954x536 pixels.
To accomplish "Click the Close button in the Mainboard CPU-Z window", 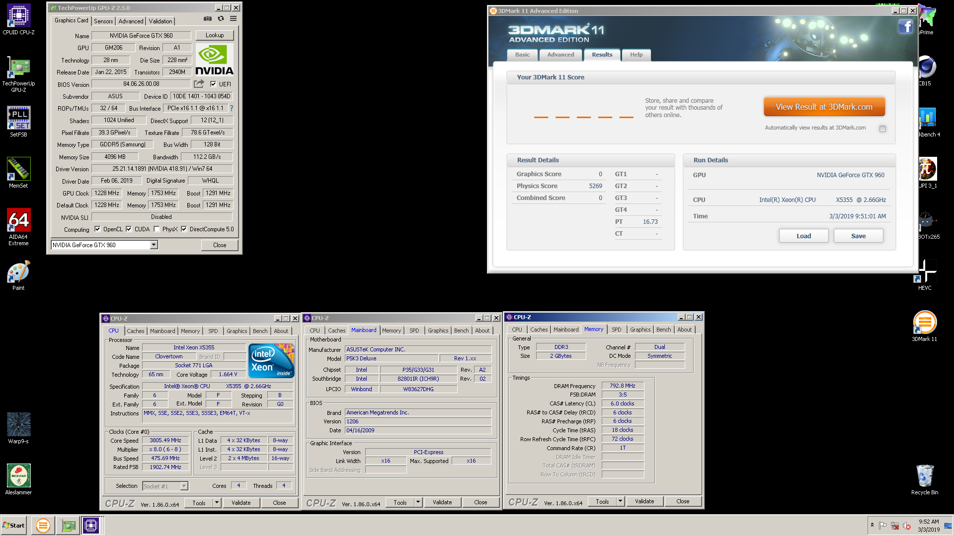I will [480, 502].
